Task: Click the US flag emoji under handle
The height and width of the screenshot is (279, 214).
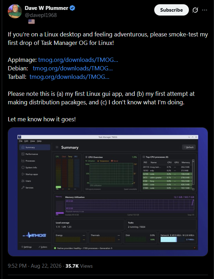Action: (x=31, y=22)
